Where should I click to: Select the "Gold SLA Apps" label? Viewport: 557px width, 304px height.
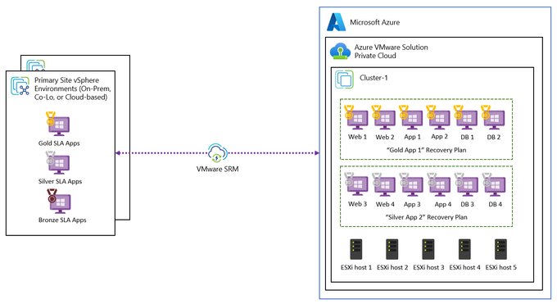[59, 143]
